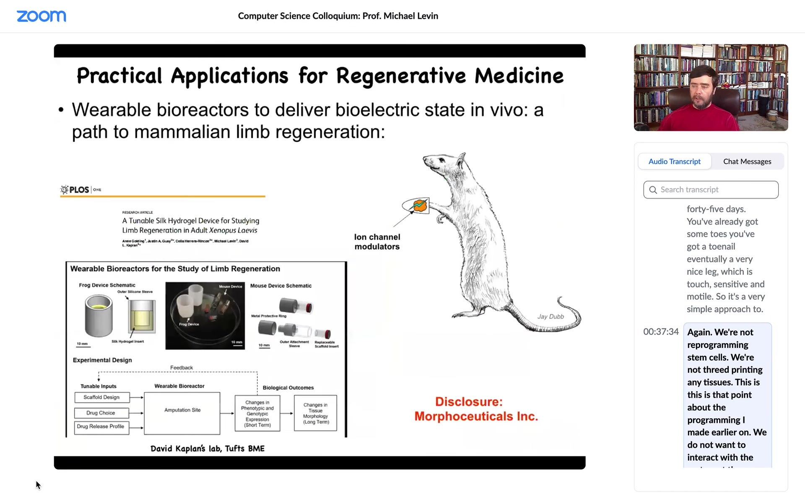Screen dimensions: 805x503
Task: Jump to transcript timestamp 00:37:34
Action: [661, 332]
